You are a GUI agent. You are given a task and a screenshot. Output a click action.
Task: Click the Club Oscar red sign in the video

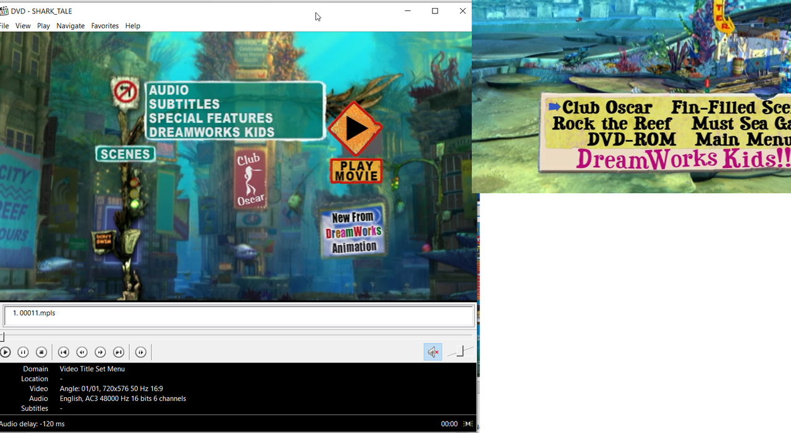tap(250, 179)
